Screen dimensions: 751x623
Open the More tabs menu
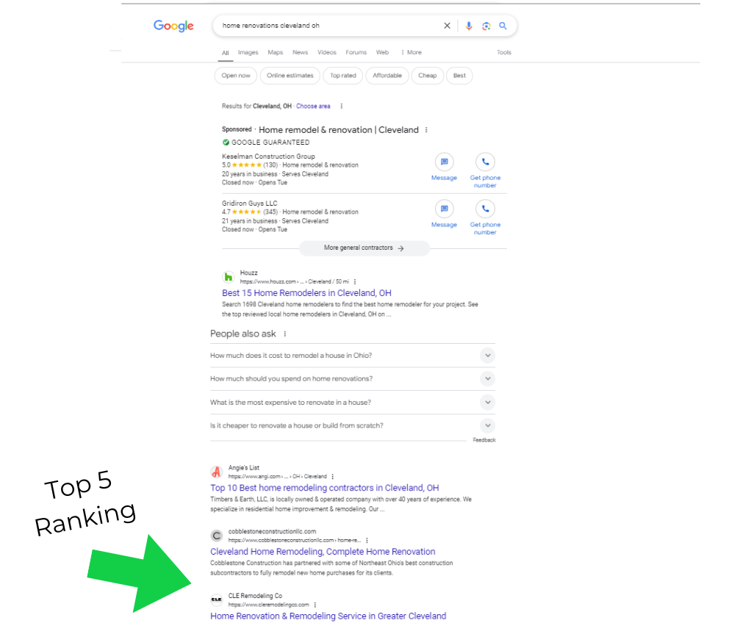pos(411,52)
